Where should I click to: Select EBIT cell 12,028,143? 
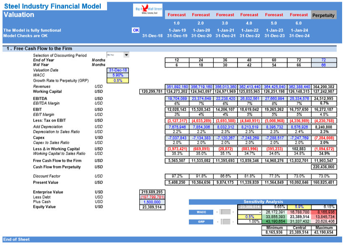(177, 109)
